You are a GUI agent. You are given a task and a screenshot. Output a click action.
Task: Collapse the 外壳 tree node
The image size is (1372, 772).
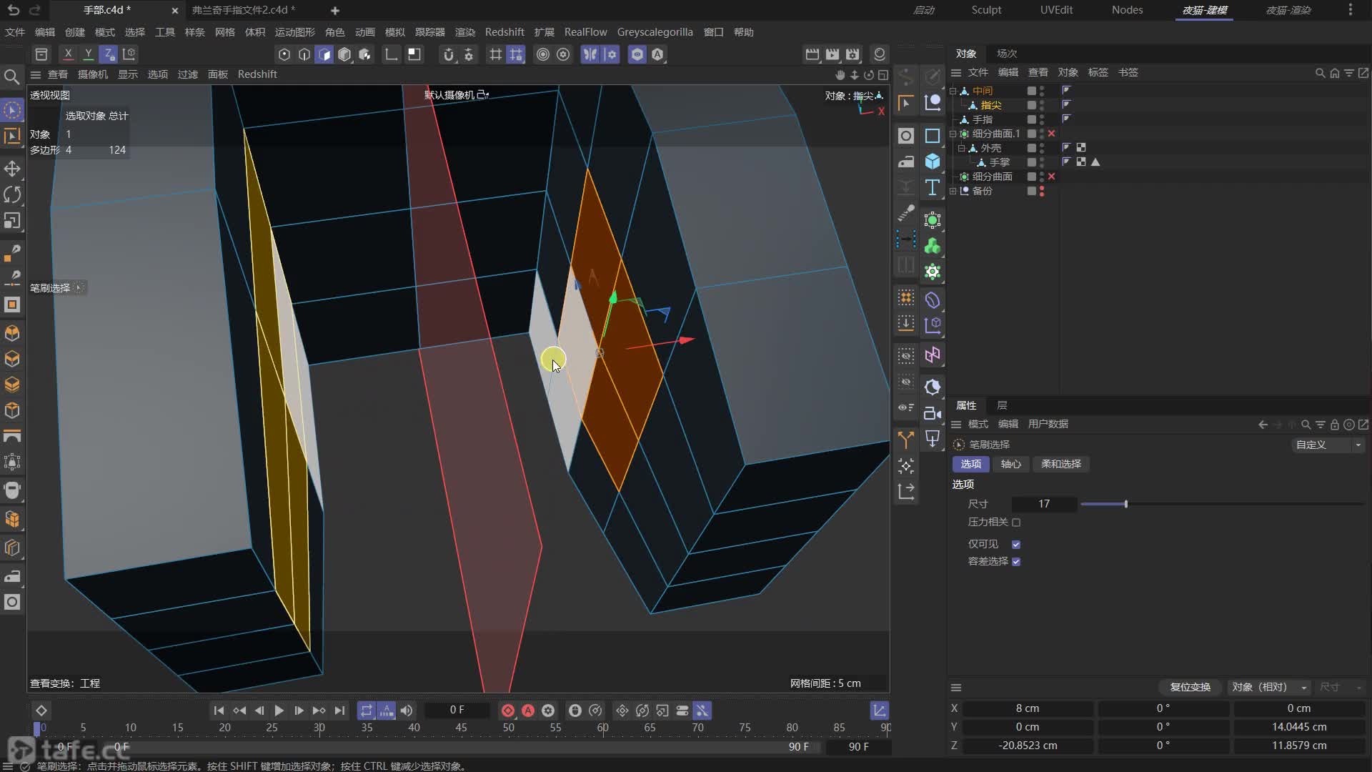pyautogui.click(x=961, y=148)
